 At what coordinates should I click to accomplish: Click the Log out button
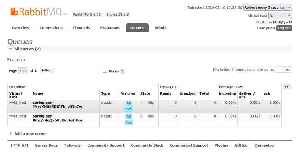[x=284, y=28]
